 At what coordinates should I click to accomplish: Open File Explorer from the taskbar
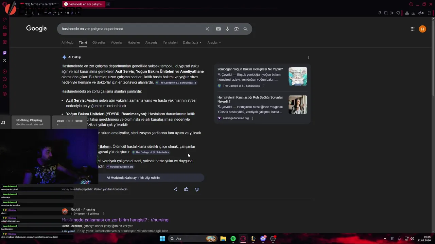(x=223, y=239)
